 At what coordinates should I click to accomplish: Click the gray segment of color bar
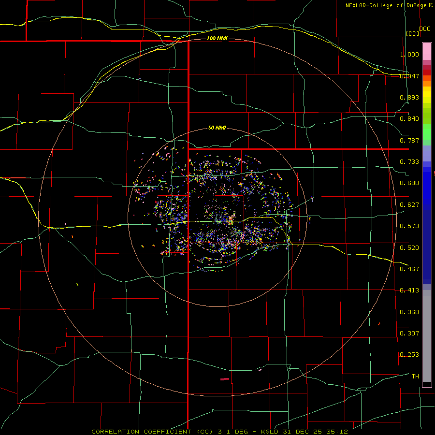(x=427, y=336)
